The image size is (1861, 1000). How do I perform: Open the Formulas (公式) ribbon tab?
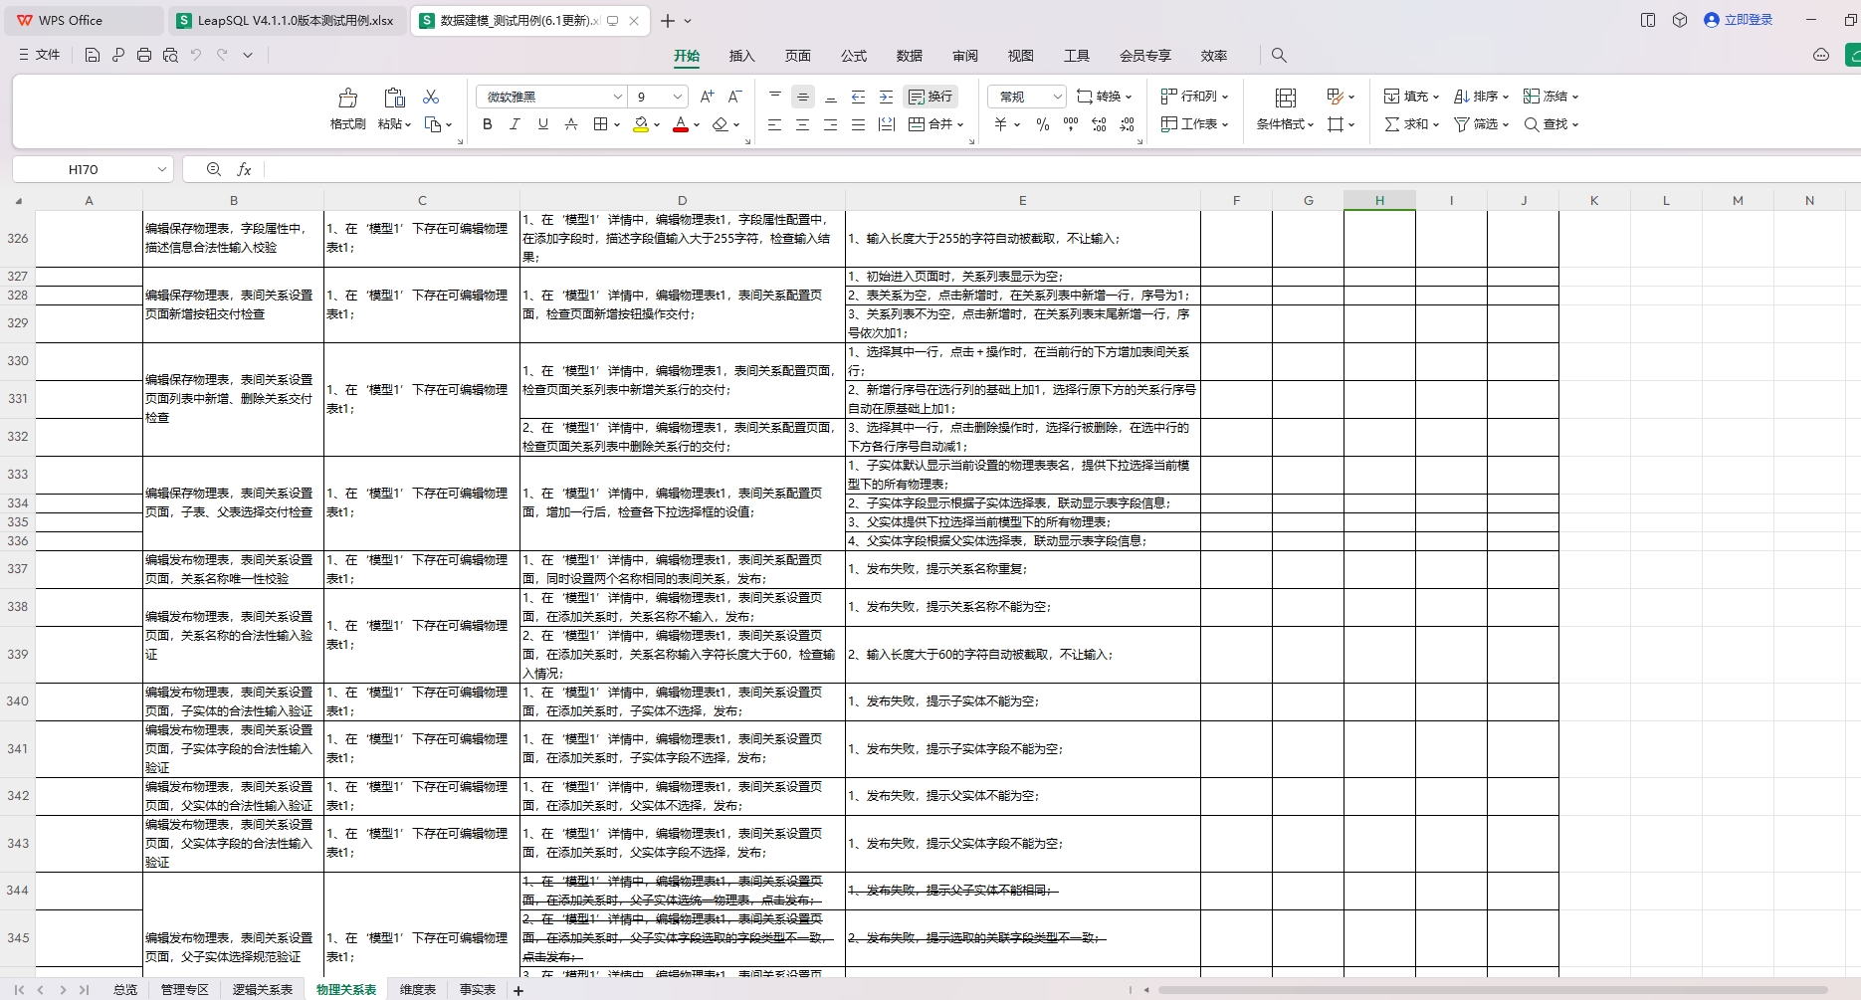pos(854,56)
